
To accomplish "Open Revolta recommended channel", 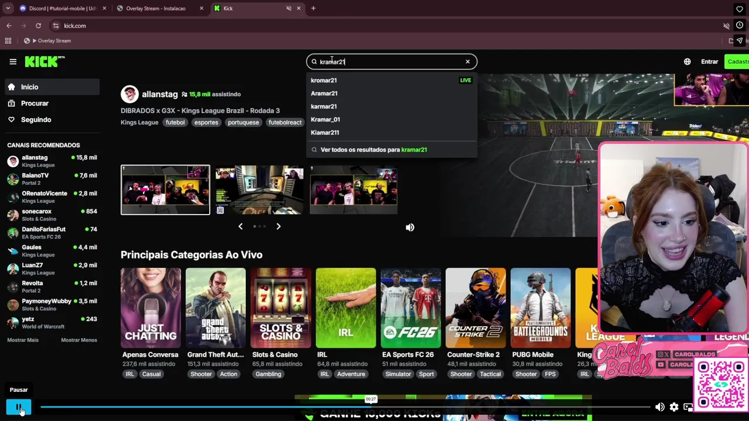I will coord(51,287).
